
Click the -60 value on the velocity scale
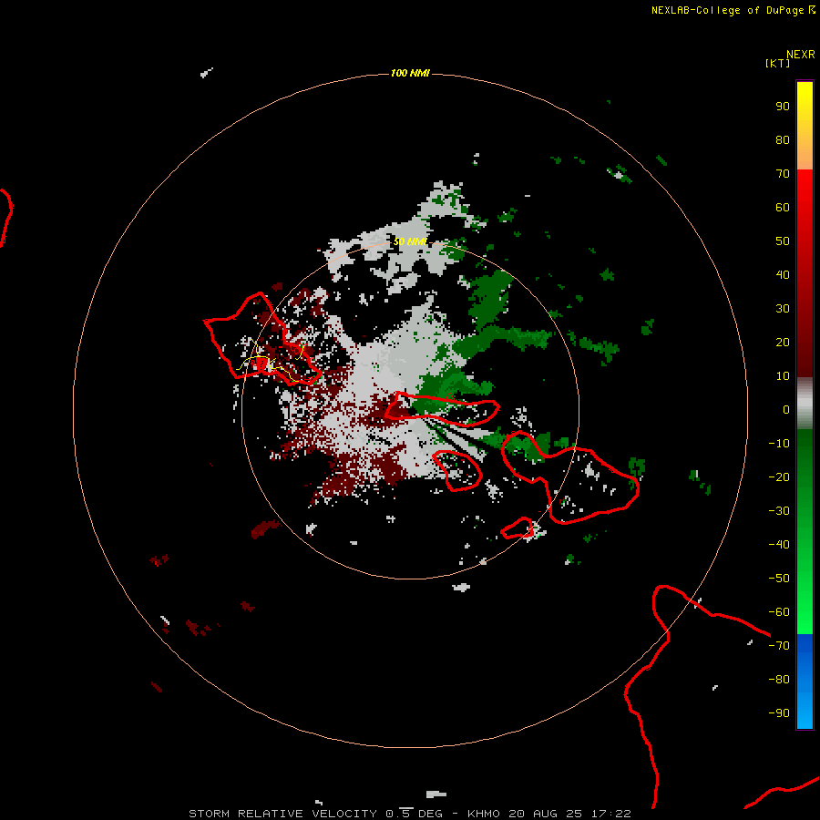tap(779, 612)
